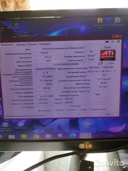The width and height of the screenshot is (128, 171).
Task: Toggle the OpenCL checkbox
Action: [54, 110]
